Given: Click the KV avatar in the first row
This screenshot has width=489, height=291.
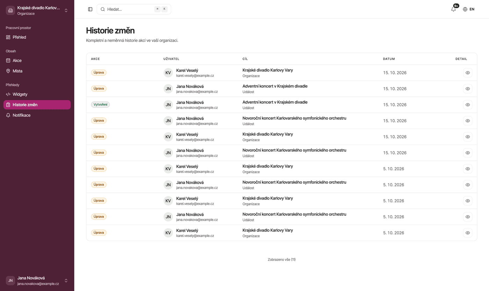Looking at the screenshot, I should click(168, 73).
